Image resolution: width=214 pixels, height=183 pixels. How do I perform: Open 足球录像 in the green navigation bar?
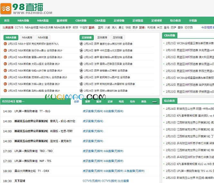(x=119, y=20)
